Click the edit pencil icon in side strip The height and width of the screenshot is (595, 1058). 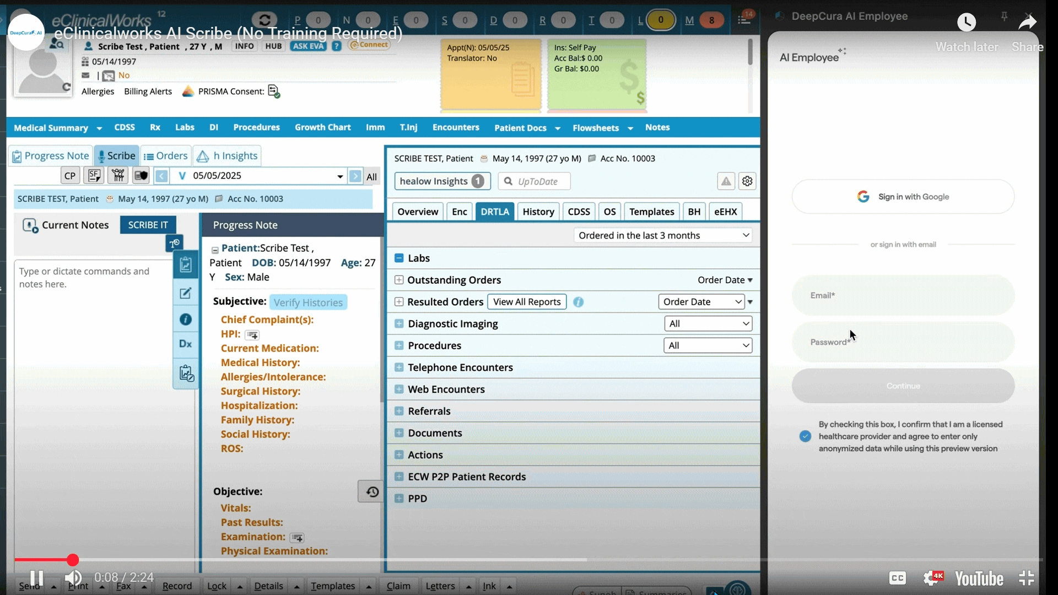coord(186,293)
